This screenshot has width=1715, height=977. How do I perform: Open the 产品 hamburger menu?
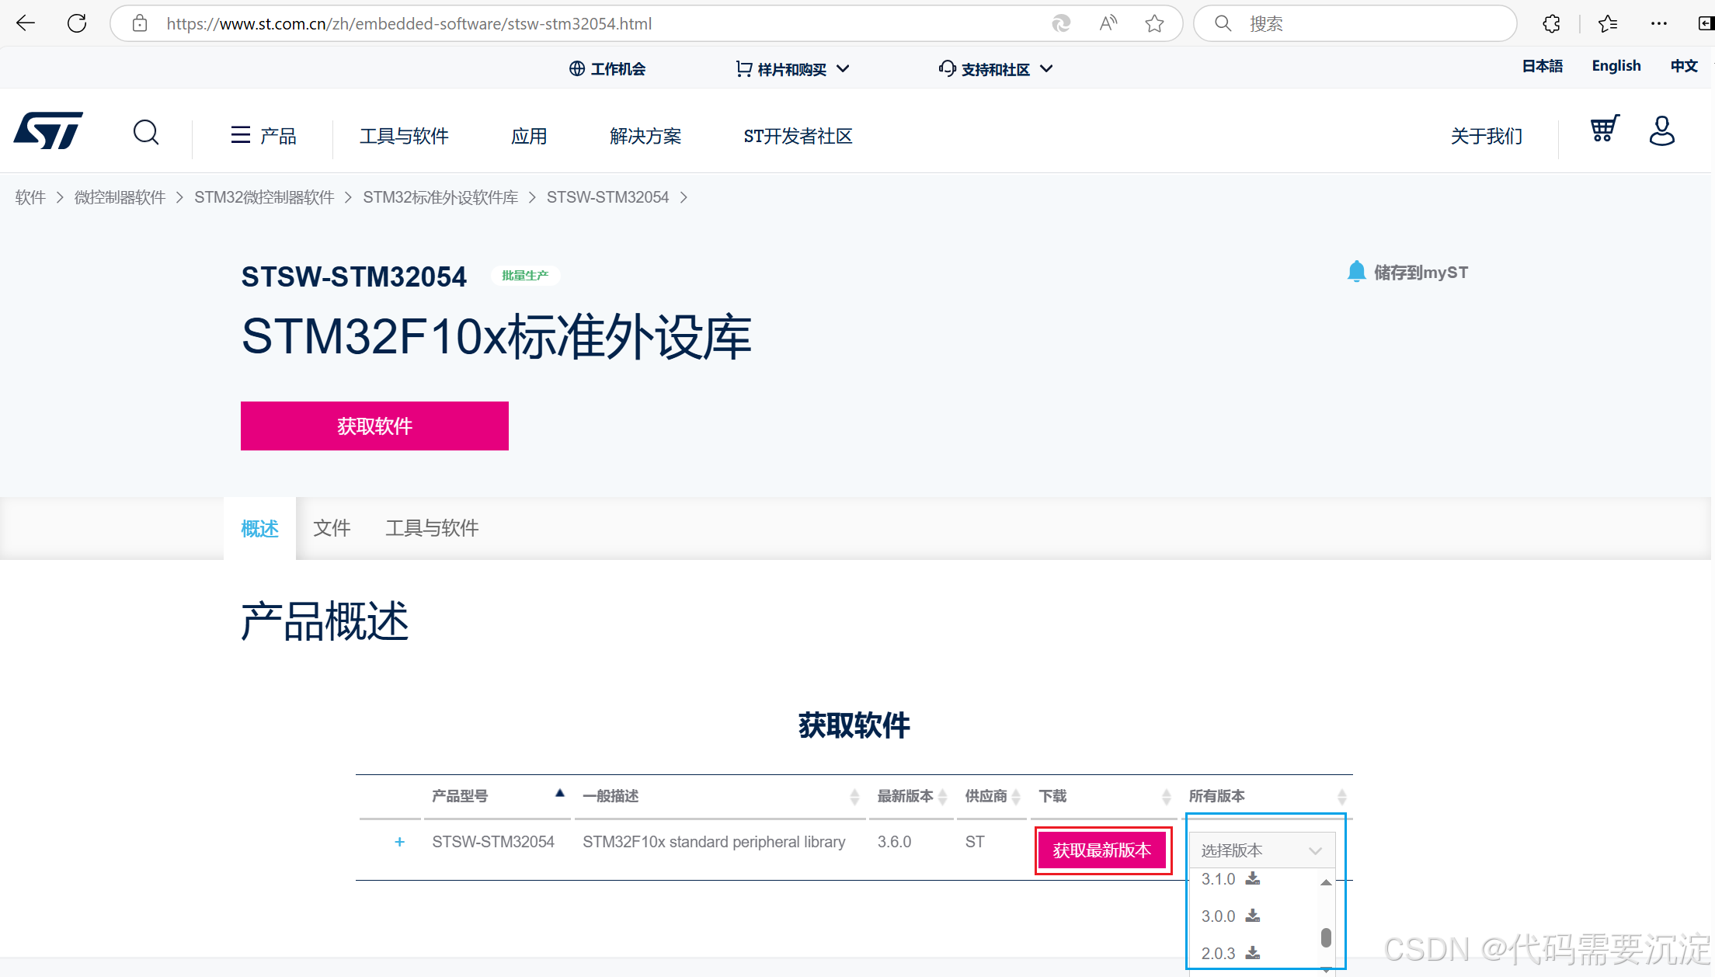263,136
